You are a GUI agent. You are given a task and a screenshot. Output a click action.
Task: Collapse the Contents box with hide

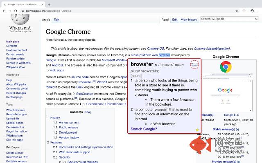tap(87, 112)
